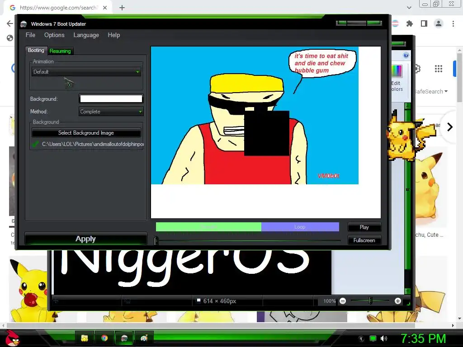The width and height of the screenshot is (463, 347).
Task: Pick the white Background color swatch
Action: click(111, 98)
